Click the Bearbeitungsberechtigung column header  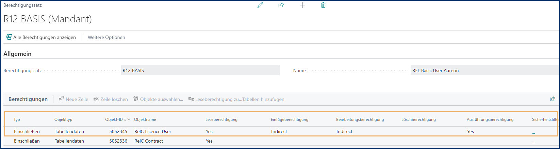click(x=360, y=120)
